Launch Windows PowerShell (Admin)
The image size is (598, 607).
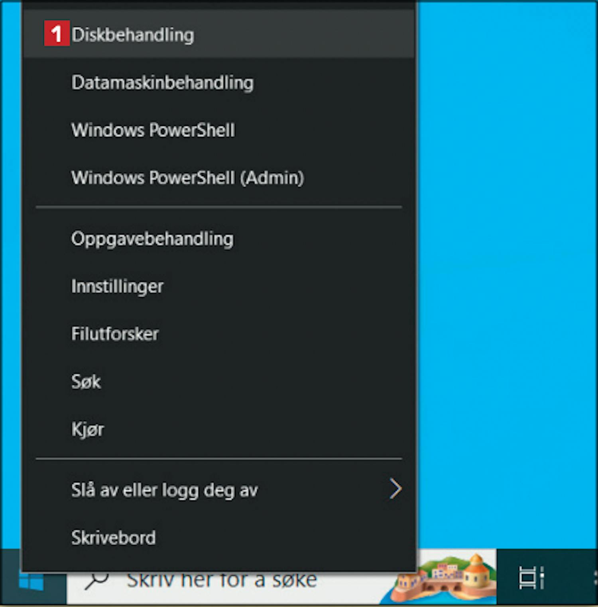219,178
